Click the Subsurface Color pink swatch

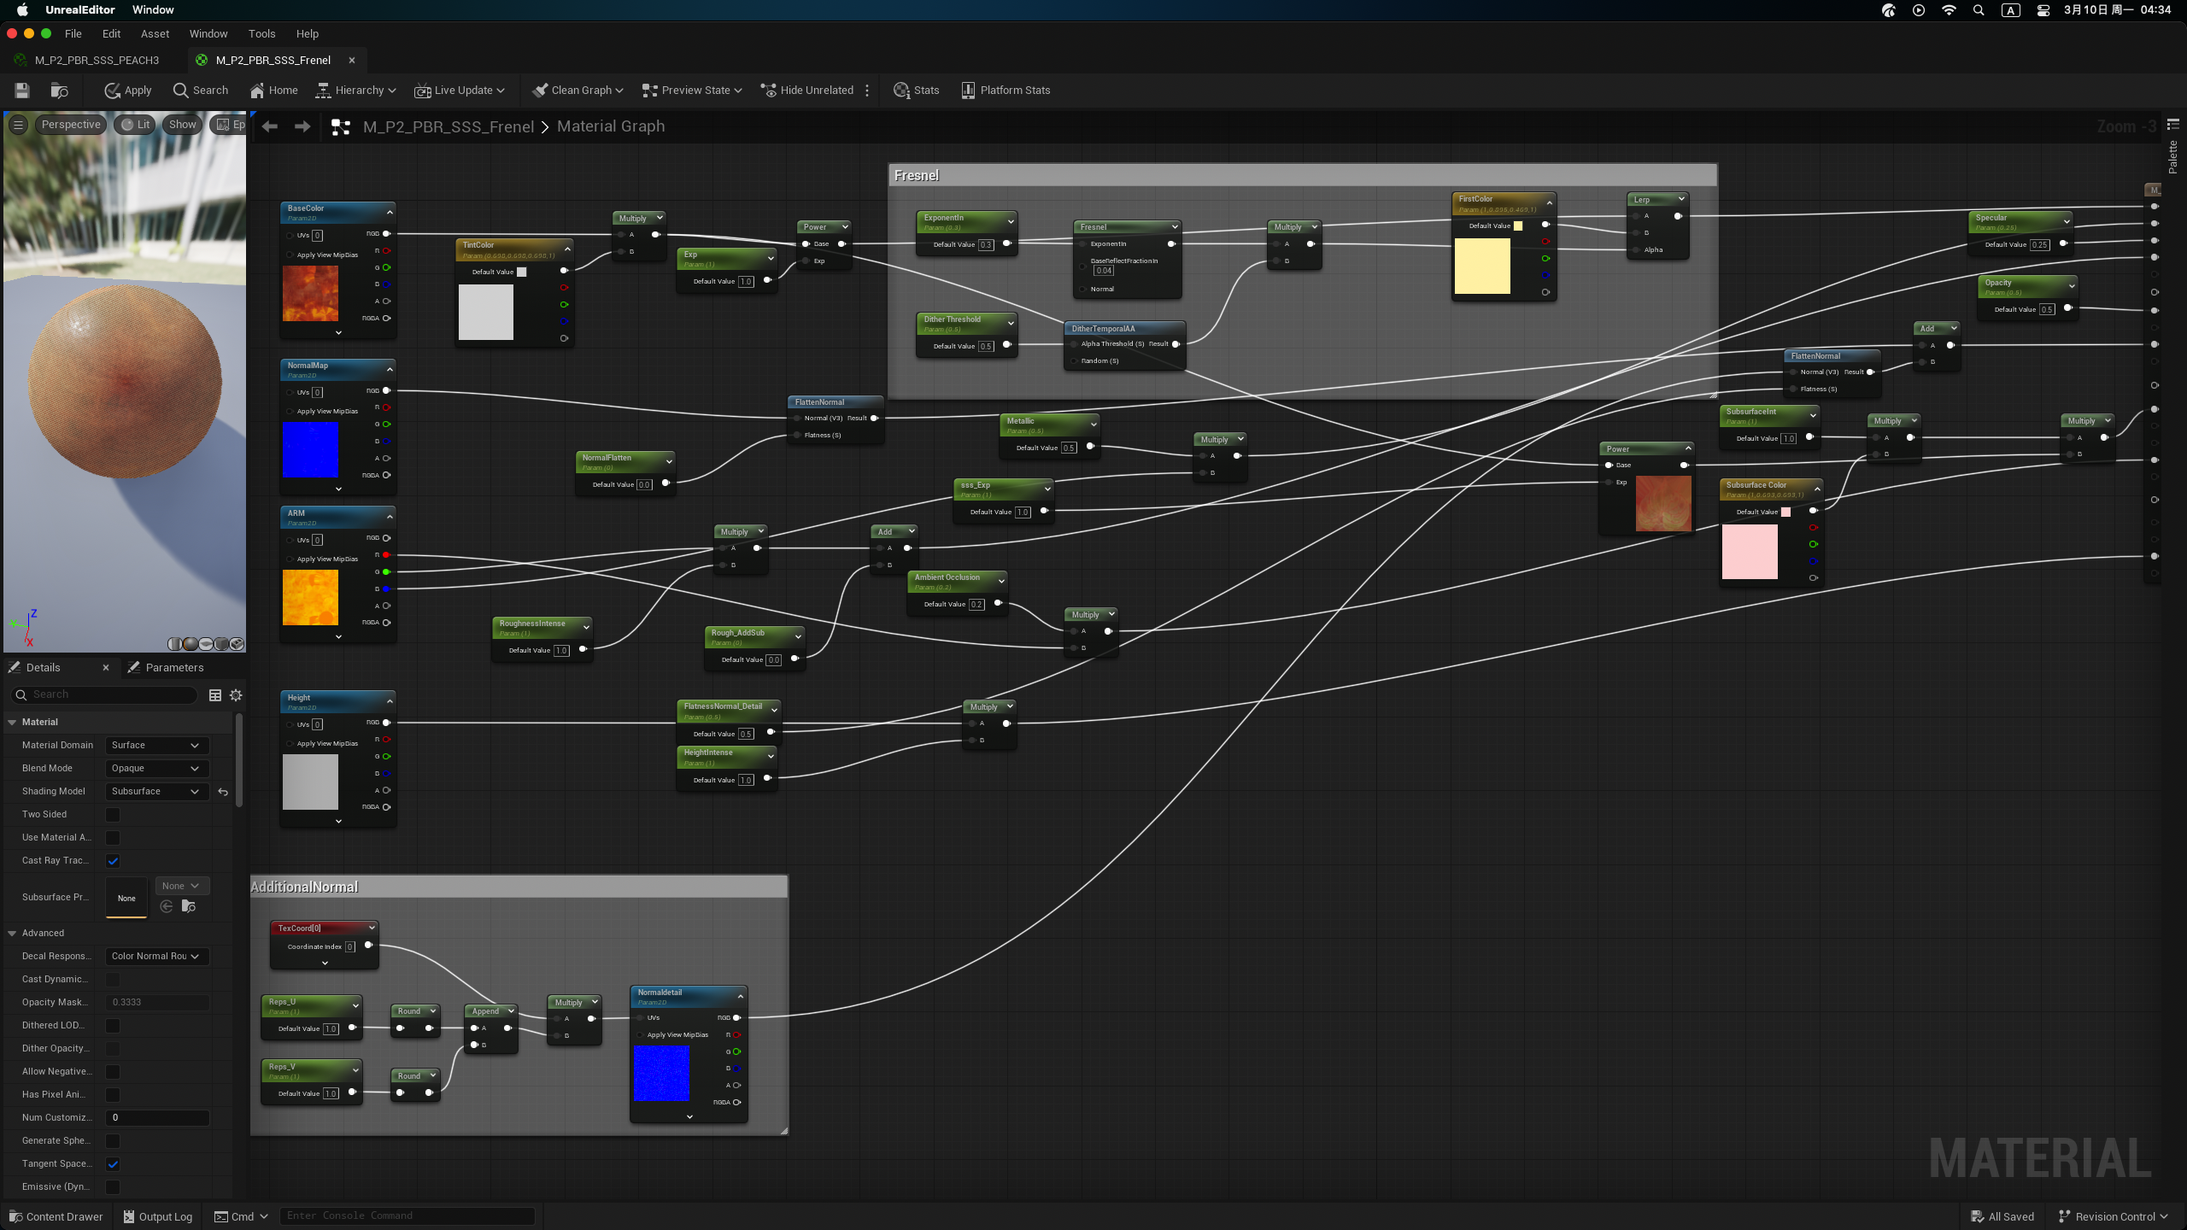coord(1749,552)
